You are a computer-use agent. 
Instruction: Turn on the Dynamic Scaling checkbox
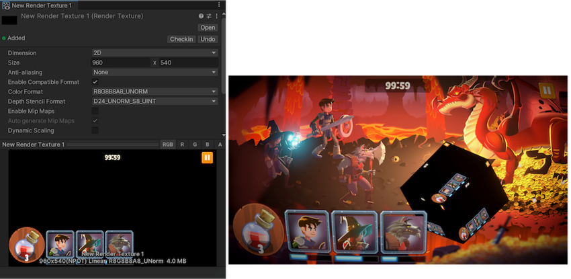tap(95, 130)
